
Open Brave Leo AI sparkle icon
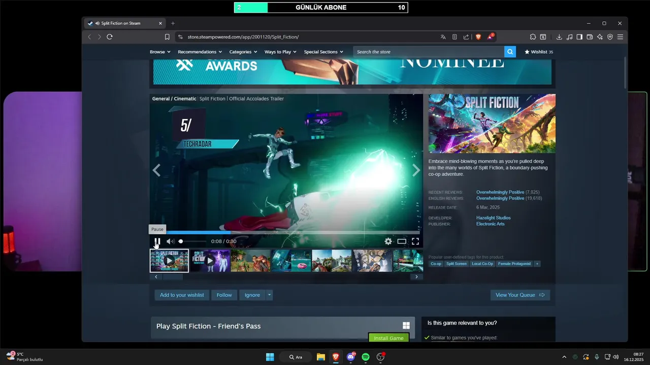[x=600, y=37]
